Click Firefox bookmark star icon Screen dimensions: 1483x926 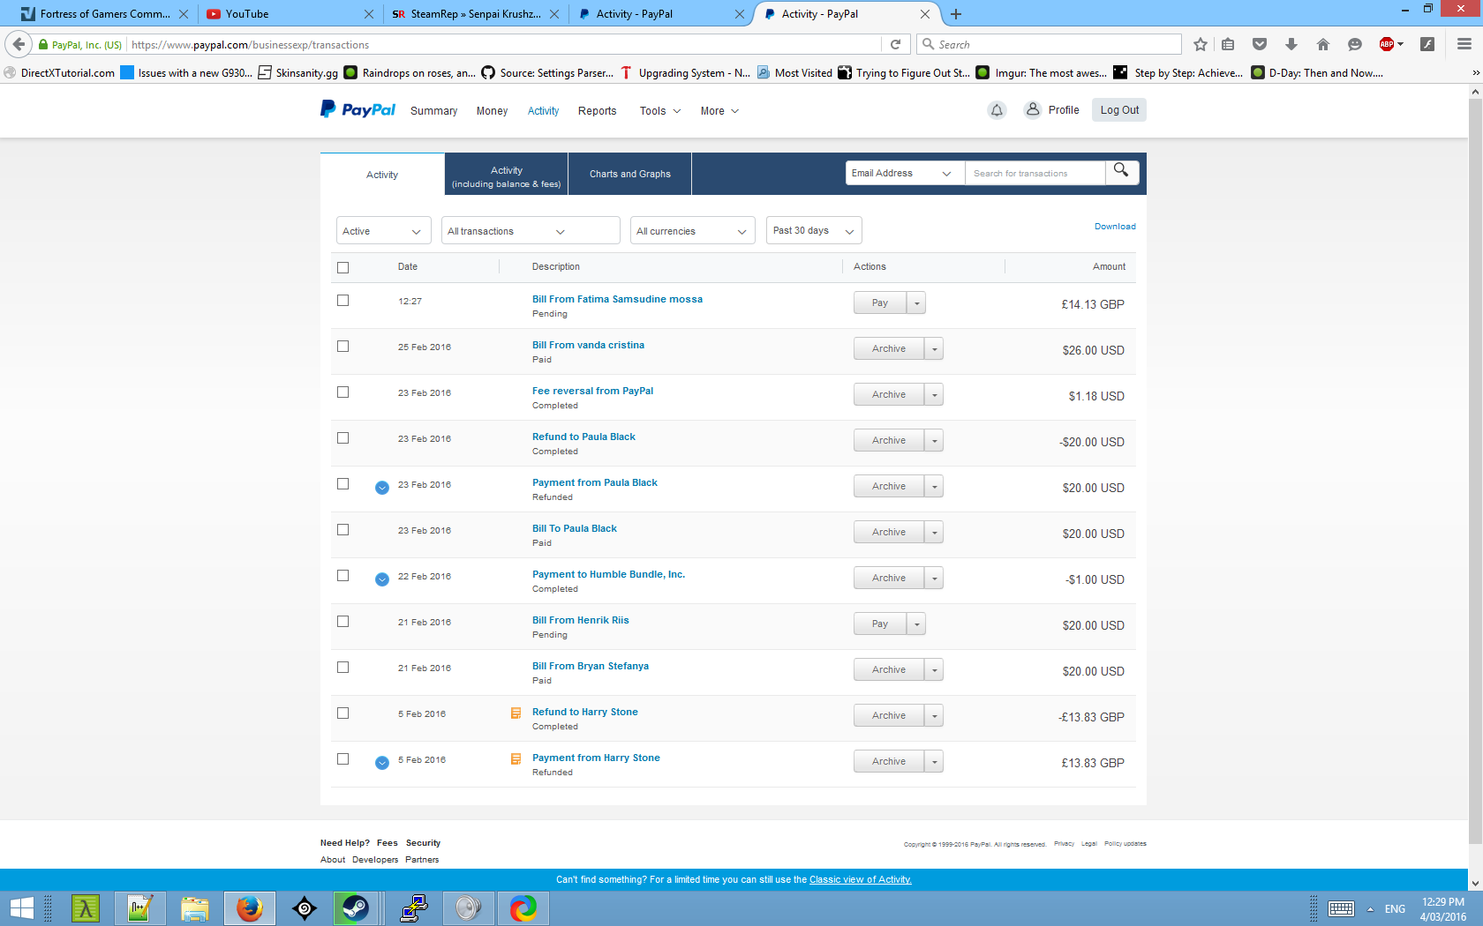pyautogui.click(x=1200, y=45)
